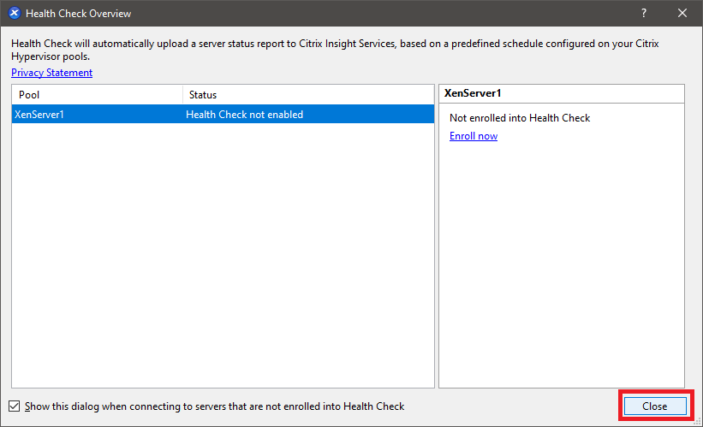Untick the Show this dialog checkbox
The width and height of the screenshot is (703, 427).
coord(15,406)
